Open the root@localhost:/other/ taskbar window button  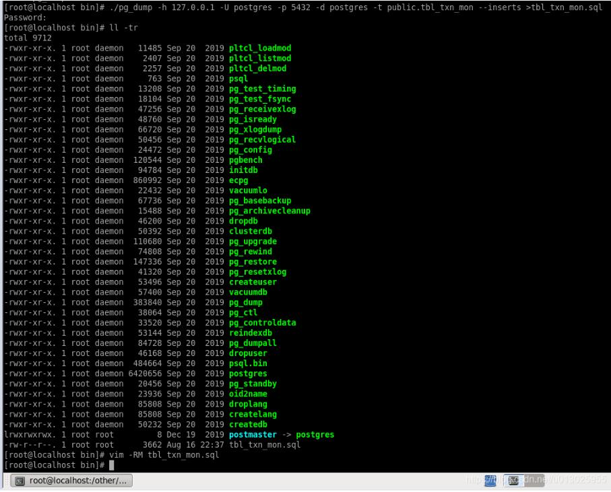point(74,481)
